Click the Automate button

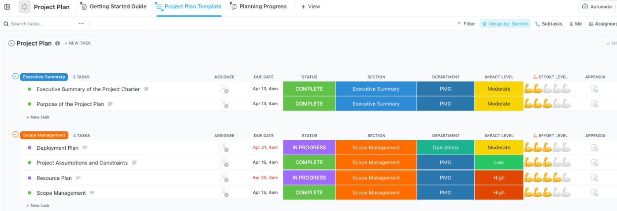pos(598,7)
